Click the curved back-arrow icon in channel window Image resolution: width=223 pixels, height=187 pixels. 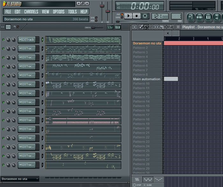[x=15, y=27]
